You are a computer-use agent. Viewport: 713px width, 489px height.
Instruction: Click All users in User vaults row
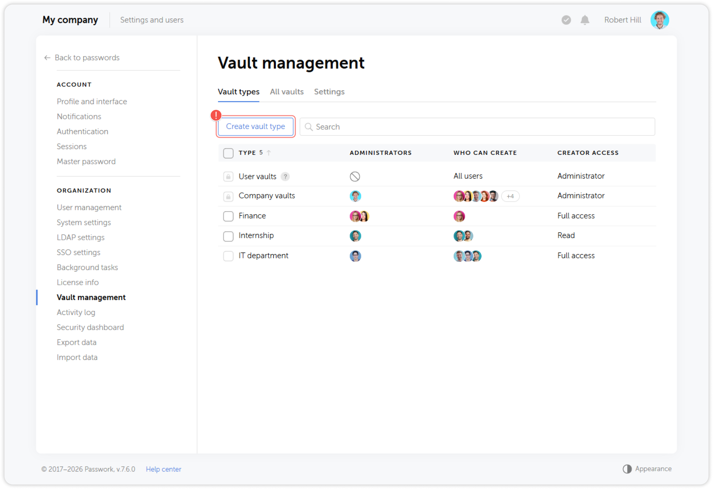click(468, 176)
